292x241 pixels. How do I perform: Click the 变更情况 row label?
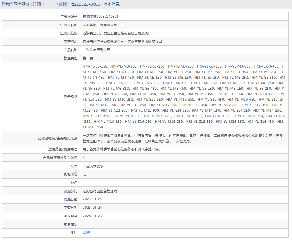pos(71,224)
